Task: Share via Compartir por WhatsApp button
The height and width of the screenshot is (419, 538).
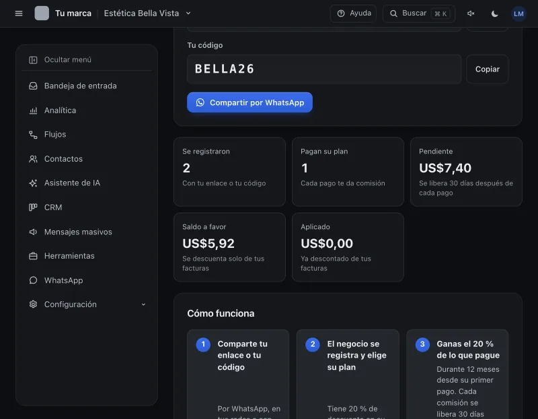Action: pos(249,102)
